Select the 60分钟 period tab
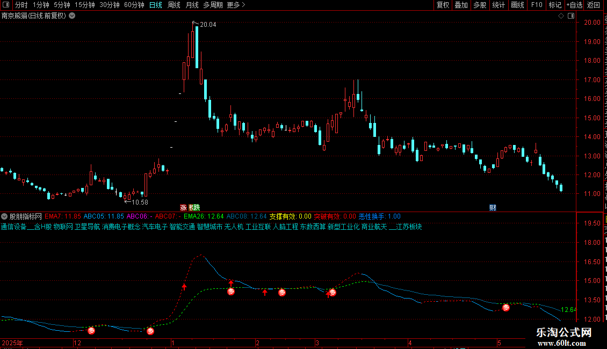This screenshot has height=349, width=607. tap(134, 5)
